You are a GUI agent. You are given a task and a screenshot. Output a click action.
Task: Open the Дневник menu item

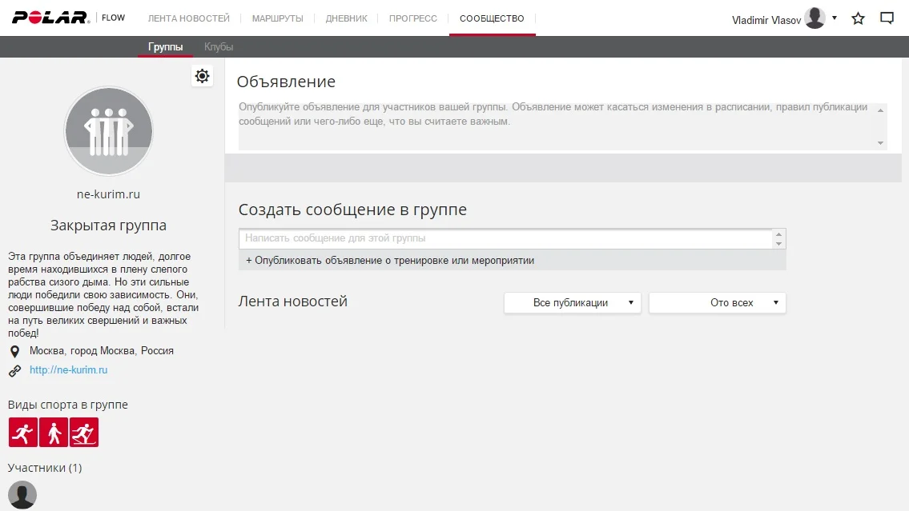tap(346, 18)
